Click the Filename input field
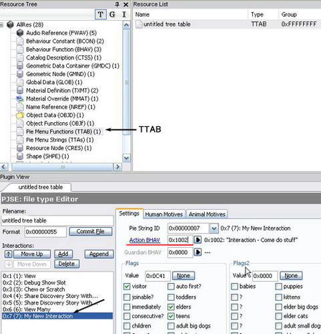Screen dimensions: 321x334 [57, 220]
